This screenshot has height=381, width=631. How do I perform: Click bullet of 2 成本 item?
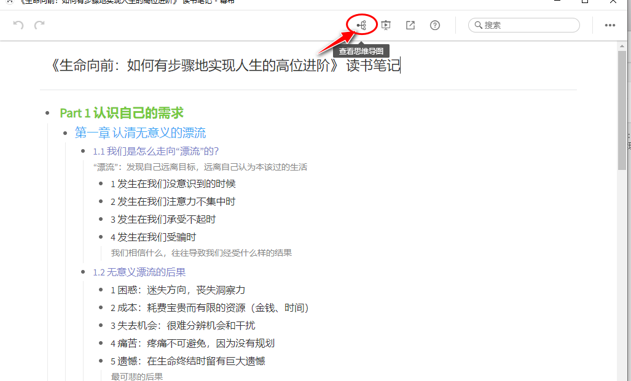point(101,308)
